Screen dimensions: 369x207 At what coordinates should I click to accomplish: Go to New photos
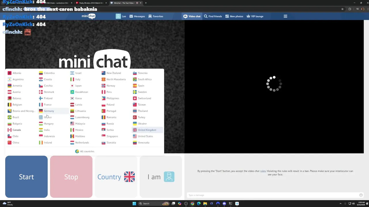[234, 16]
